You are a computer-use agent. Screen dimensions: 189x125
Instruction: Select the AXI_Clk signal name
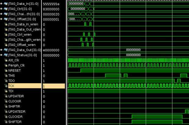coord(14,60)
